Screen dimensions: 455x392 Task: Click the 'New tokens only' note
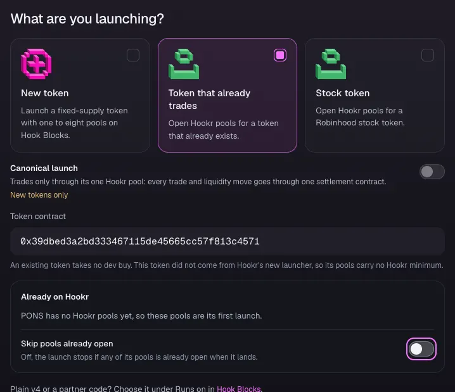tap(39, 195)
